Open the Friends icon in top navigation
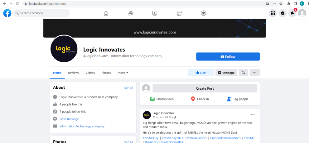This screenshot has height=143, width=309. [130, 13]
